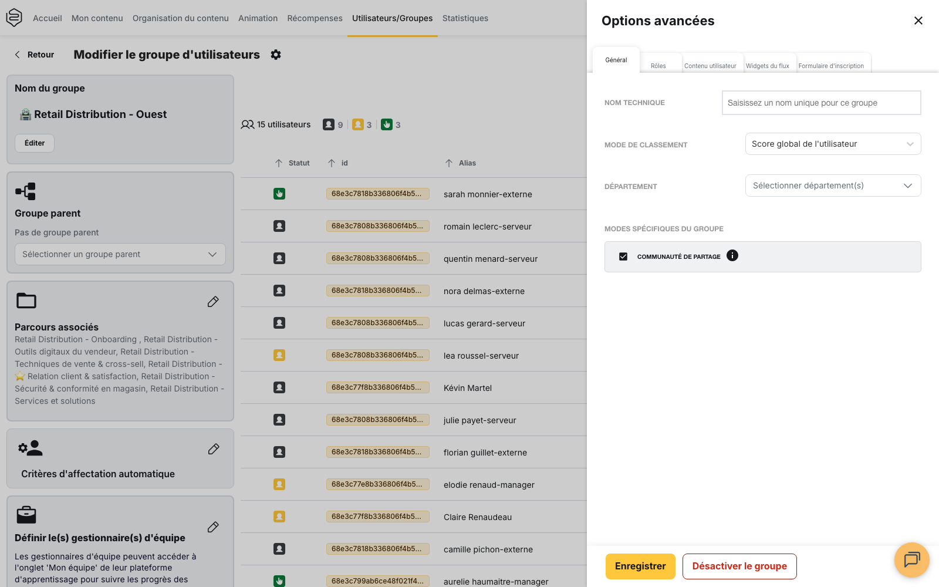Expand the Sélectionner département(s) dropdown
Screen dimensions: 939x587
click(833, 185)
